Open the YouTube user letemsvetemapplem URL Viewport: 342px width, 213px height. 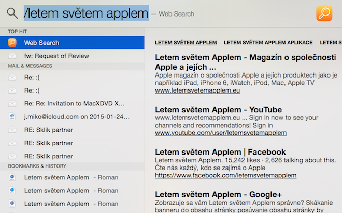point(220,133)
